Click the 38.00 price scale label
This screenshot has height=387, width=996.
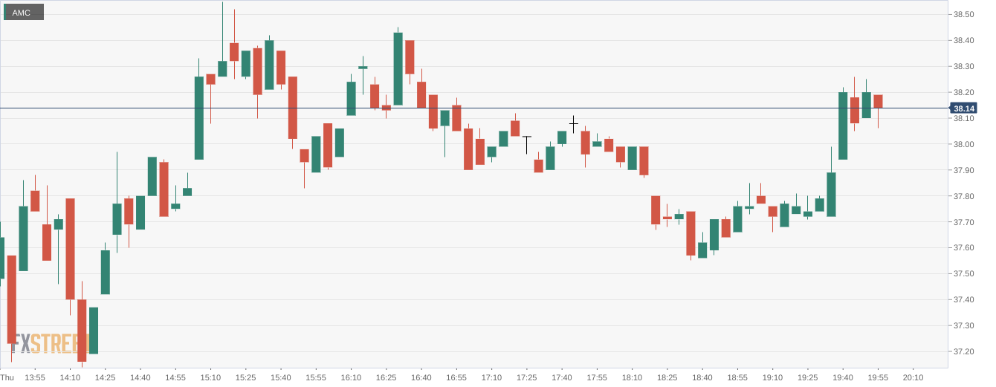pyautogui.click(x=963, y=144)
